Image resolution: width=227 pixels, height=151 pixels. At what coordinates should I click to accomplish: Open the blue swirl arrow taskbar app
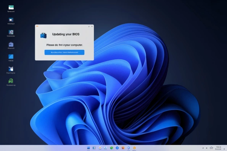(x=129, y=148)
